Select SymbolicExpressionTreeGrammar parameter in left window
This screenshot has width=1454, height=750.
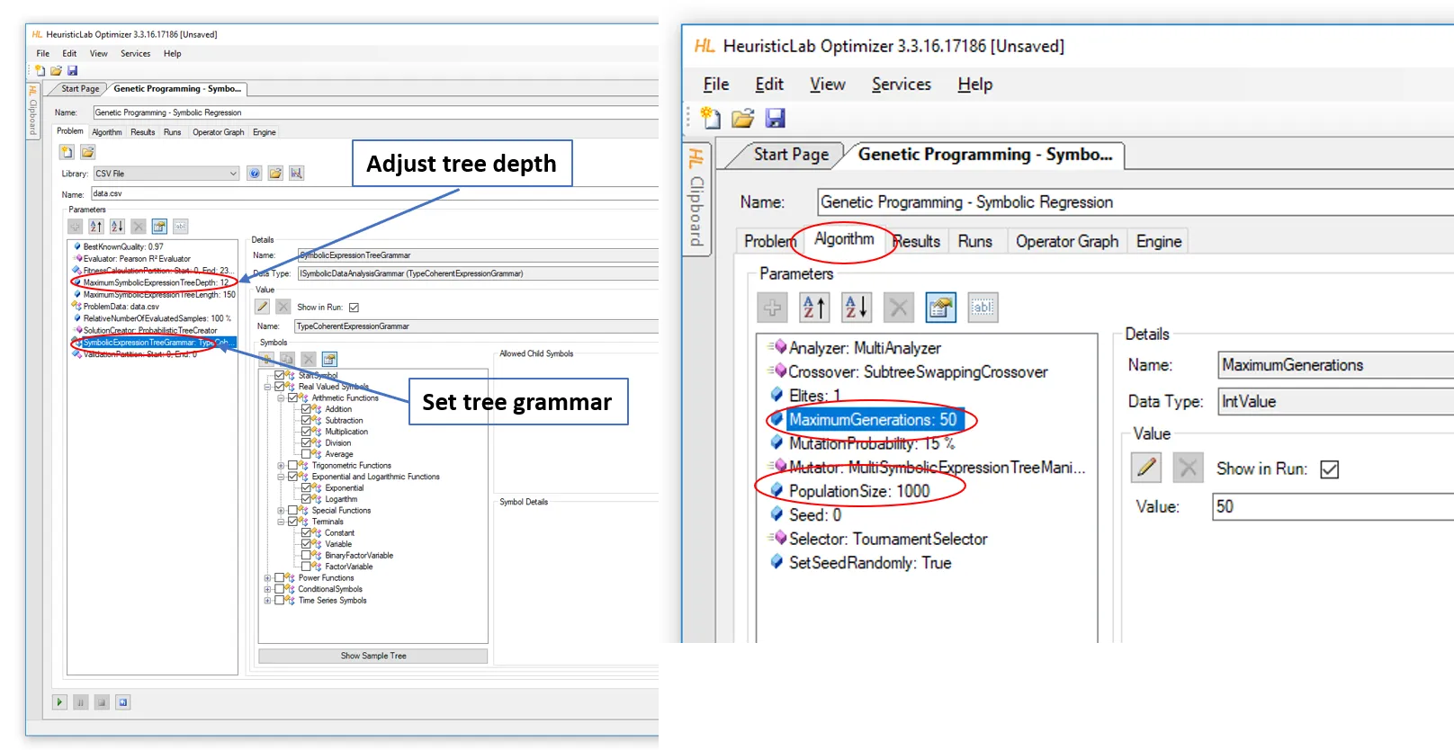(153, 343)
